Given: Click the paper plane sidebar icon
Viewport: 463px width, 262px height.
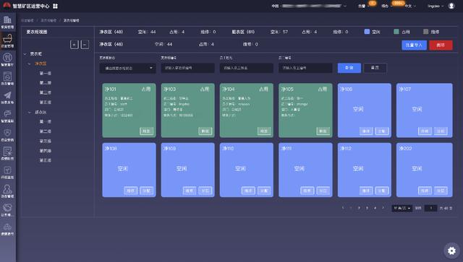Looking at the screenshot, I should click(x=7, y=95).
